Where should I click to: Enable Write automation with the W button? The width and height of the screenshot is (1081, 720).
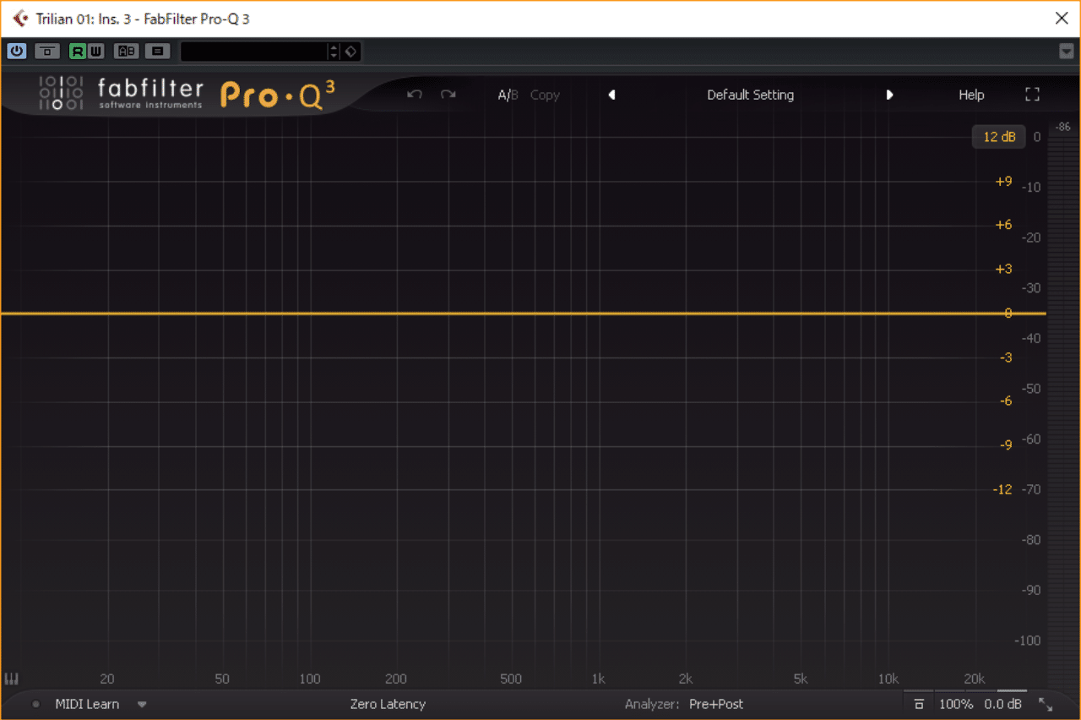tap(96, 52)
